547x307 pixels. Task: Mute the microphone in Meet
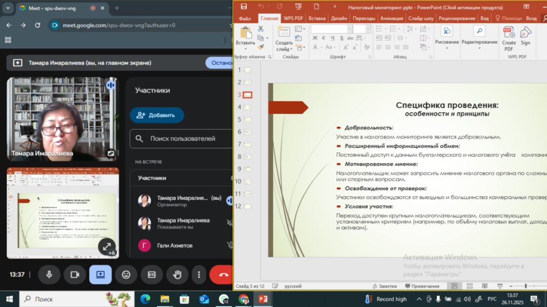pos(49,274)
